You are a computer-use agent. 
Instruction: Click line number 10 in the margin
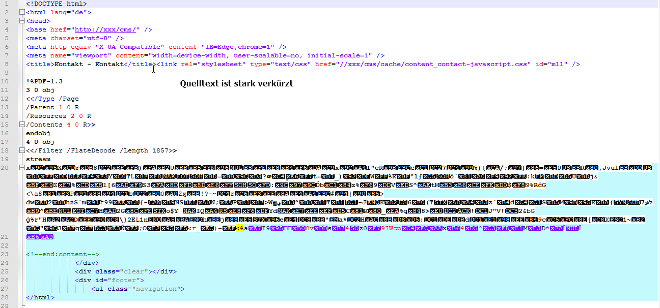[x=6, y=81]
